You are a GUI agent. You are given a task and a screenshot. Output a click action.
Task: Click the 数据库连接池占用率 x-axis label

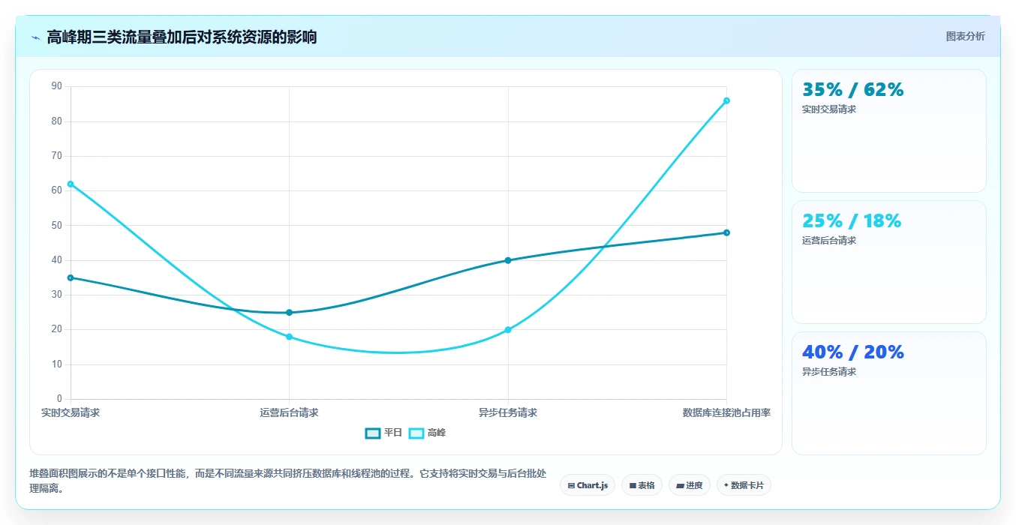click(726, 412)
